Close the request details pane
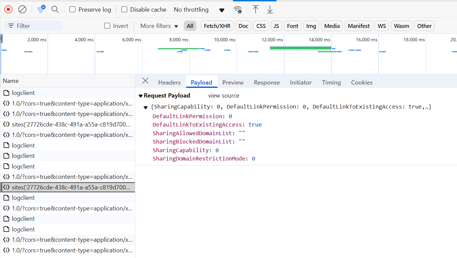 tap(145, 81)
